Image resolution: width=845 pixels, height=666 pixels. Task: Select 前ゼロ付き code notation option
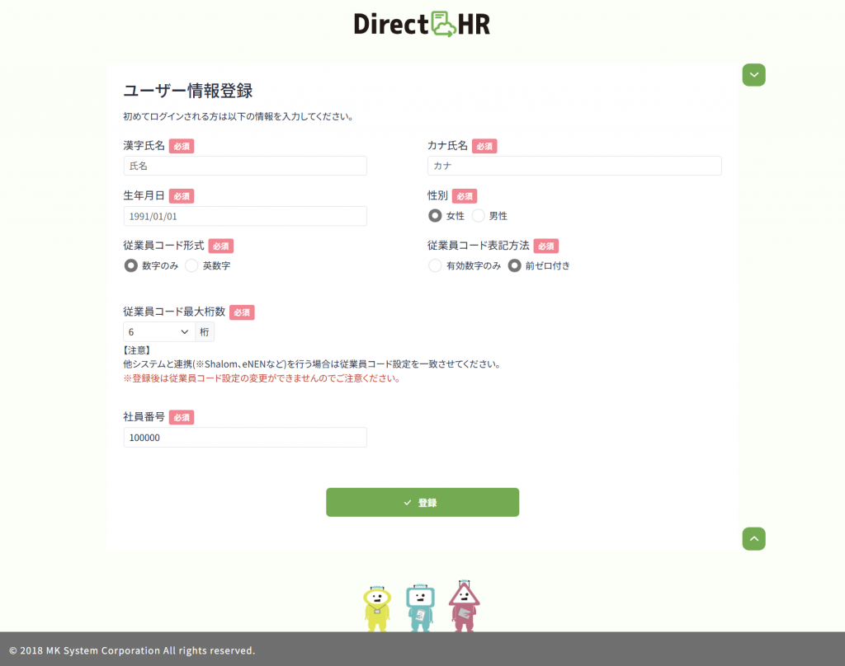point(515,265)
